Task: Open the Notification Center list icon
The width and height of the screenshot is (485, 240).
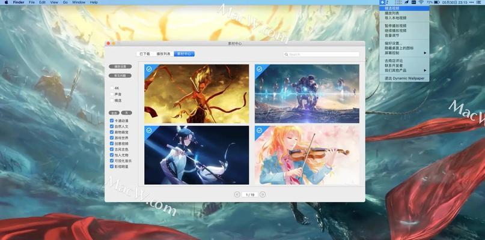Action: tap(478, 2)
